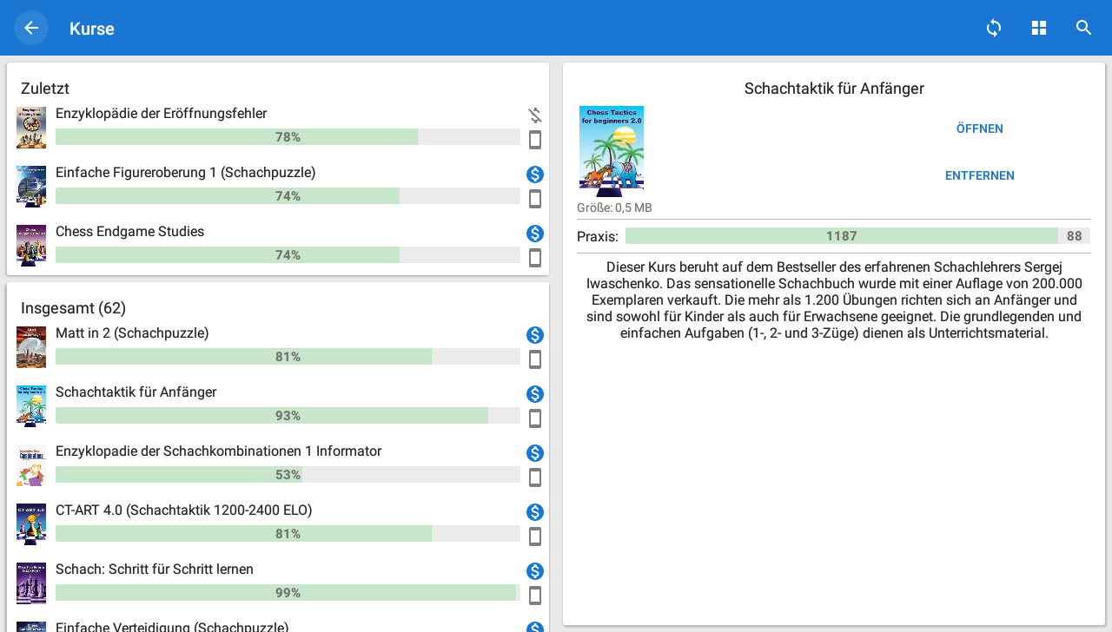Tap purchase icon for Chess Endgame Studies
1112x632 pixels.
click(535, 234)
